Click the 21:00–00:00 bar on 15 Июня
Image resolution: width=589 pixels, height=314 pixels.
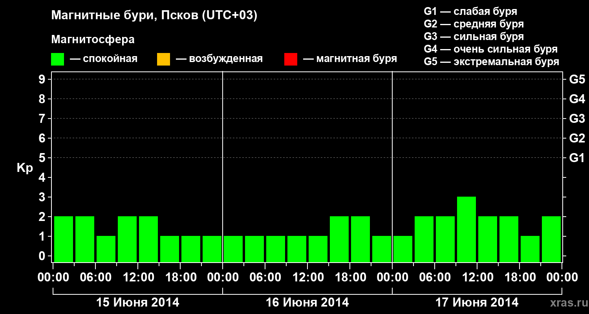(x=212, y=249)
